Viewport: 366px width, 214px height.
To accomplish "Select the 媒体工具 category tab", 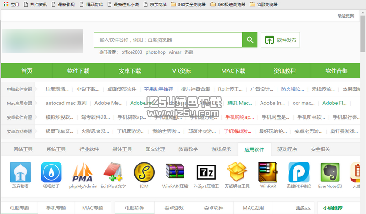I will pyautogui.click(x=122, y=149).
